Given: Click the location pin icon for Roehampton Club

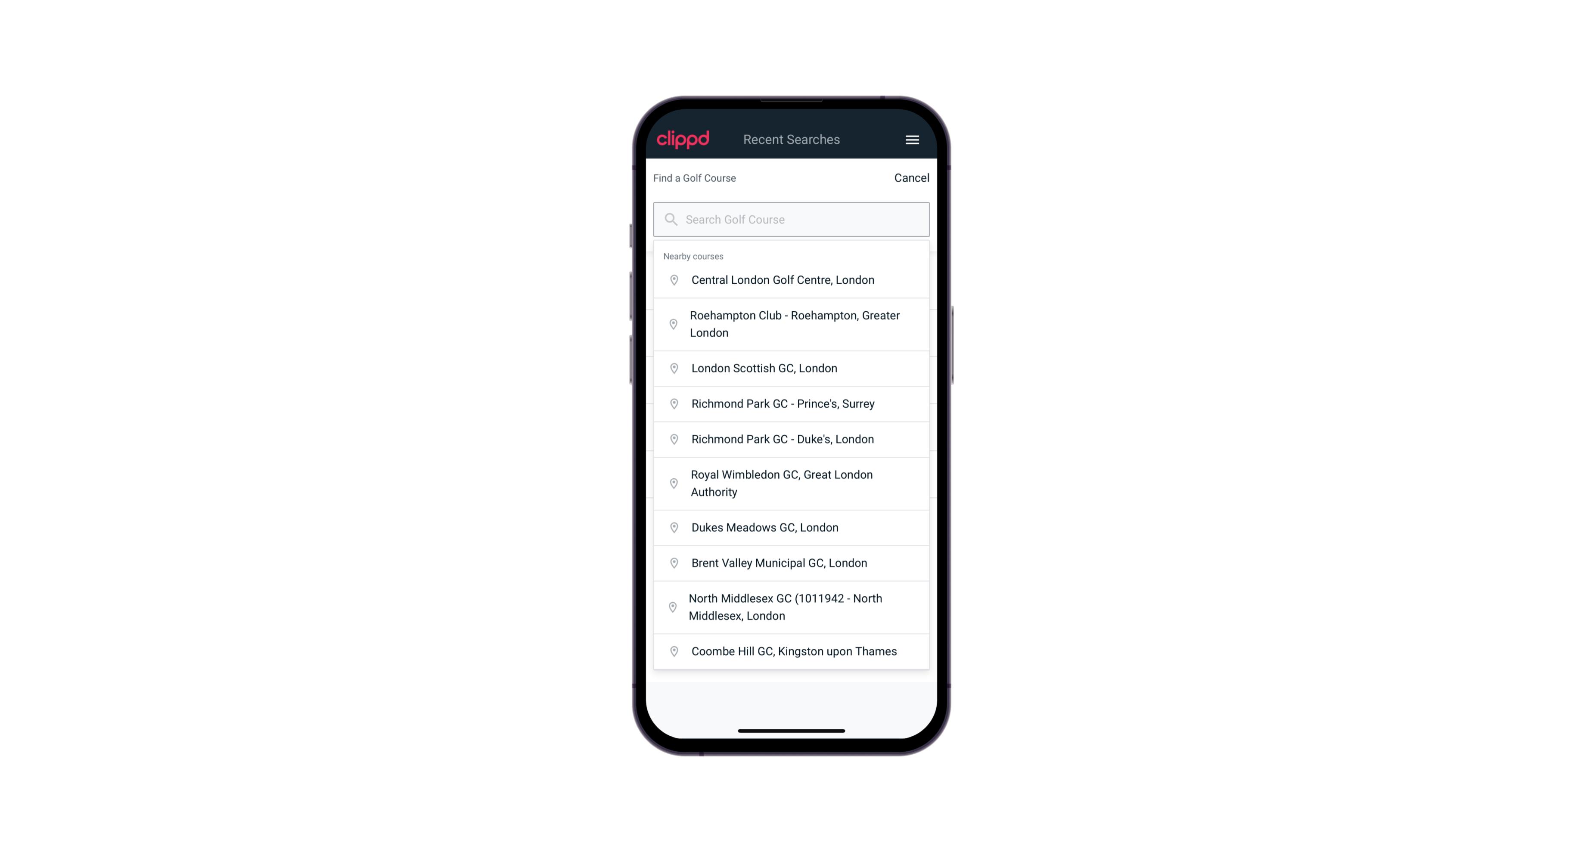Looking at the screenshot, I should click(x=671, y=324).
